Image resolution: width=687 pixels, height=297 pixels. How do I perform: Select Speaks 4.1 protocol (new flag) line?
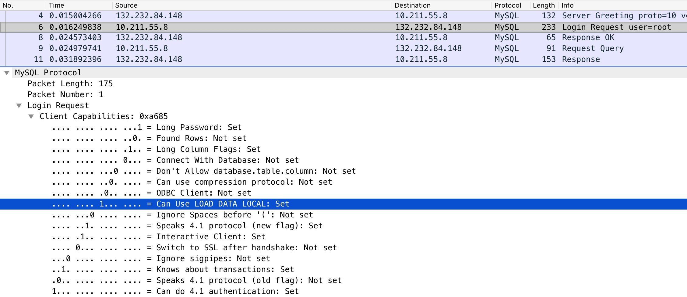(187, 226)
